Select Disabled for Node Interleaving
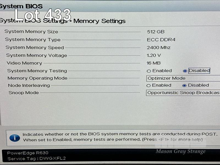Image resolution: width=220 pixels, height=165 pixels. click(184, 86)
